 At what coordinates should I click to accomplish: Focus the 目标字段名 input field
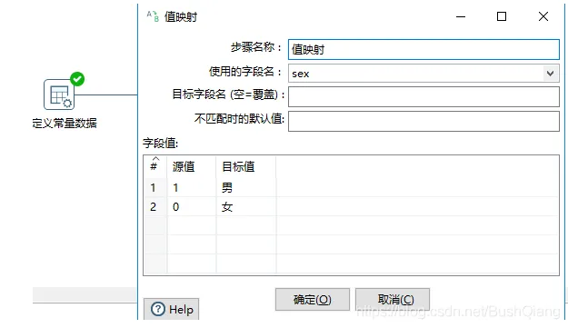point(424,96)
